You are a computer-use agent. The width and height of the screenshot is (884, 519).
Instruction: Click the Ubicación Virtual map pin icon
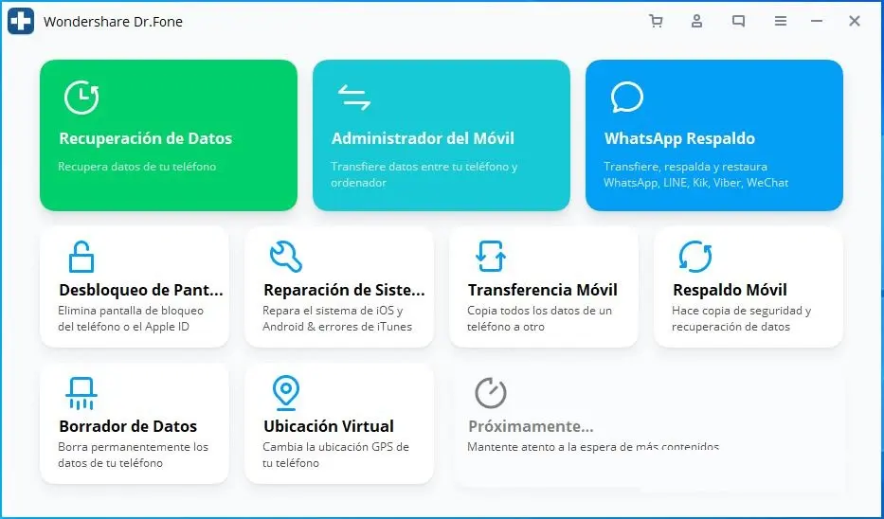[285, 392]
